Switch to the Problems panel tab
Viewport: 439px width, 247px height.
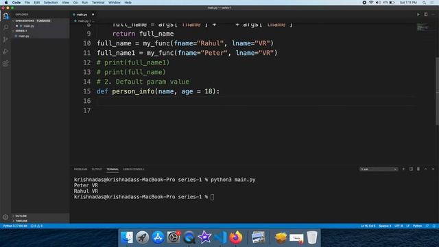(x=80, y=169)
